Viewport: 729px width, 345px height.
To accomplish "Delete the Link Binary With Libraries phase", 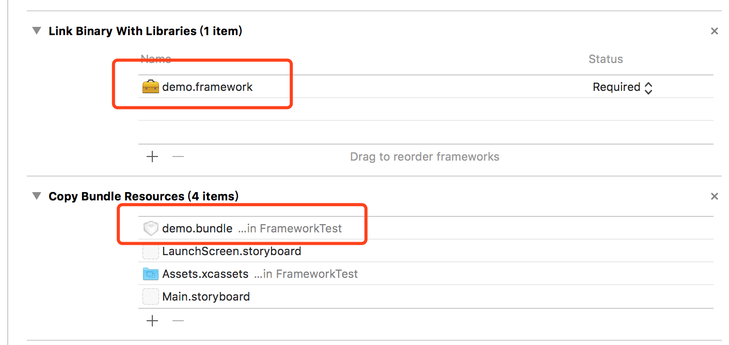I will pyautogui.click(x=715, y=31).
